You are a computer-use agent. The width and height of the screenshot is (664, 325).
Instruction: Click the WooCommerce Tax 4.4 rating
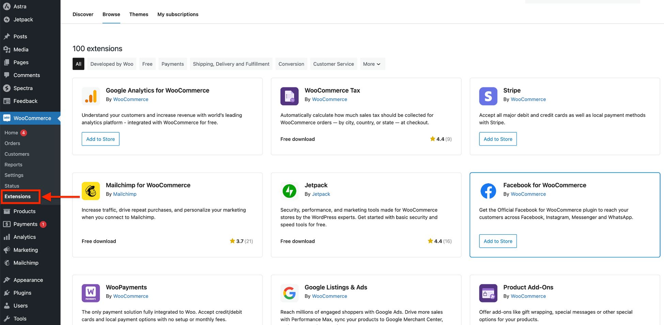tap(441, 139)
